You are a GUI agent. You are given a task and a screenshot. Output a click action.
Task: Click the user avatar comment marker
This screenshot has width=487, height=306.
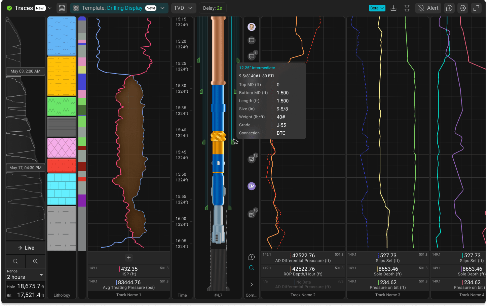pos(252,27)
